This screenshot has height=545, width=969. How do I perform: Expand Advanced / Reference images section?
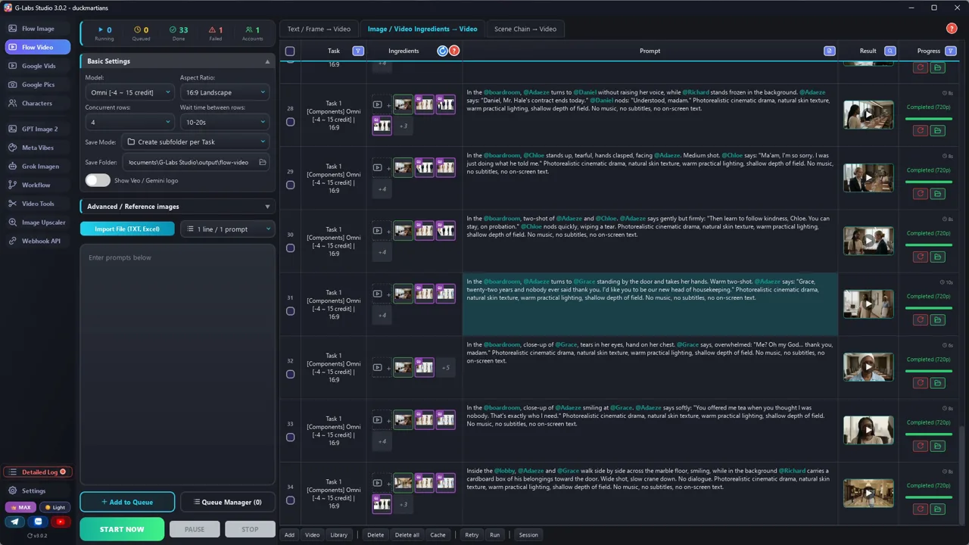(x=177, y=206)
